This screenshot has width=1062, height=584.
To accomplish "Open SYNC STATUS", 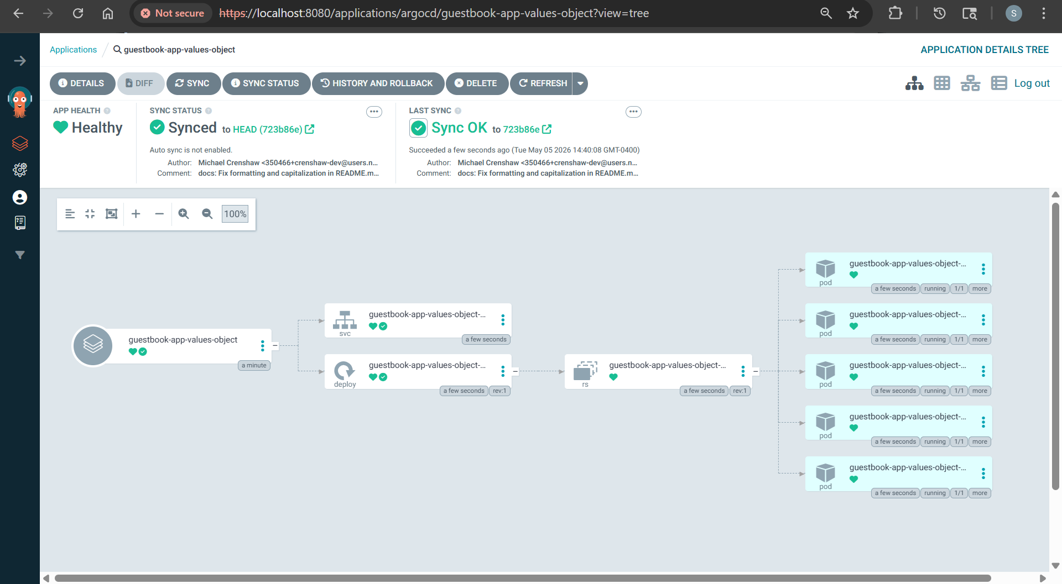I will point(265,83).
